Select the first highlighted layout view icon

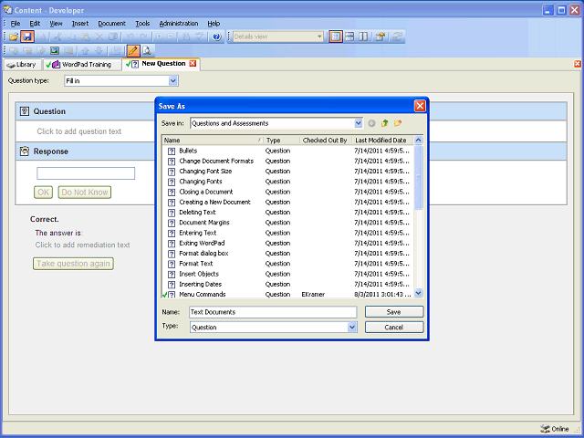pos(336,36)
